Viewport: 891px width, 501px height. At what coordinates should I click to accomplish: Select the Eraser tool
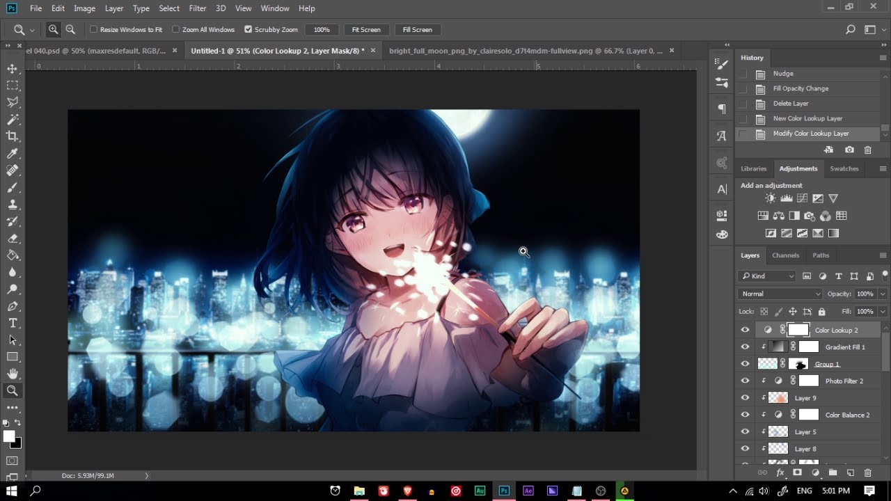tap(13, 239)
